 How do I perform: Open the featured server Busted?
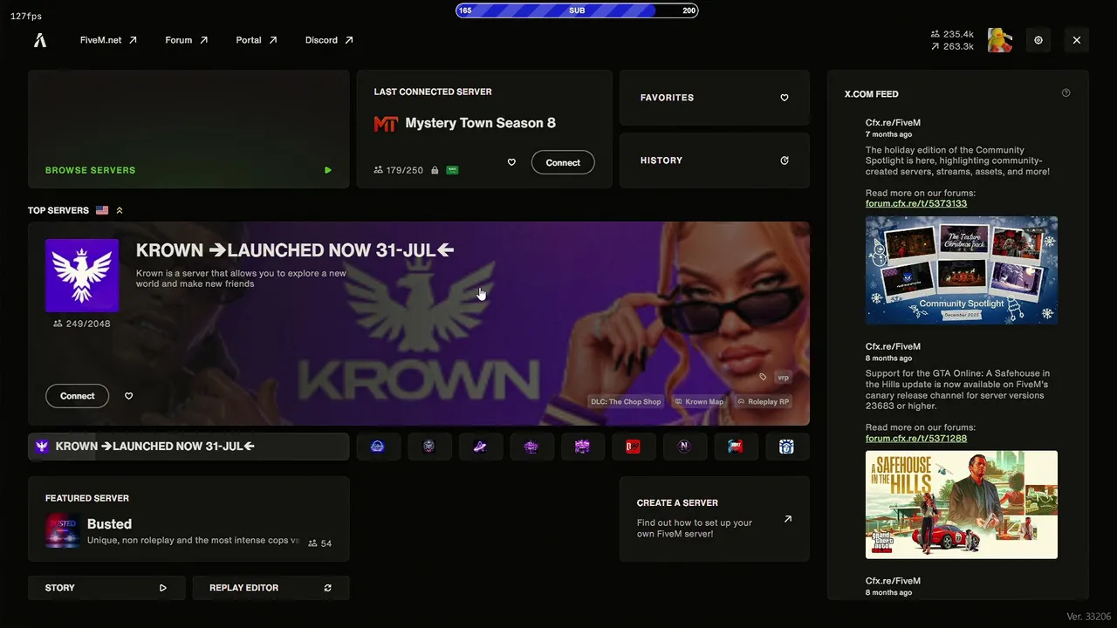tap(188, 519)
